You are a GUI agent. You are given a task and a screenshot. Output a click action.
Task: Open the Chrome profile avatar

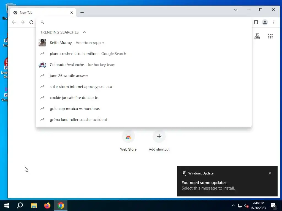coord(265,22)
